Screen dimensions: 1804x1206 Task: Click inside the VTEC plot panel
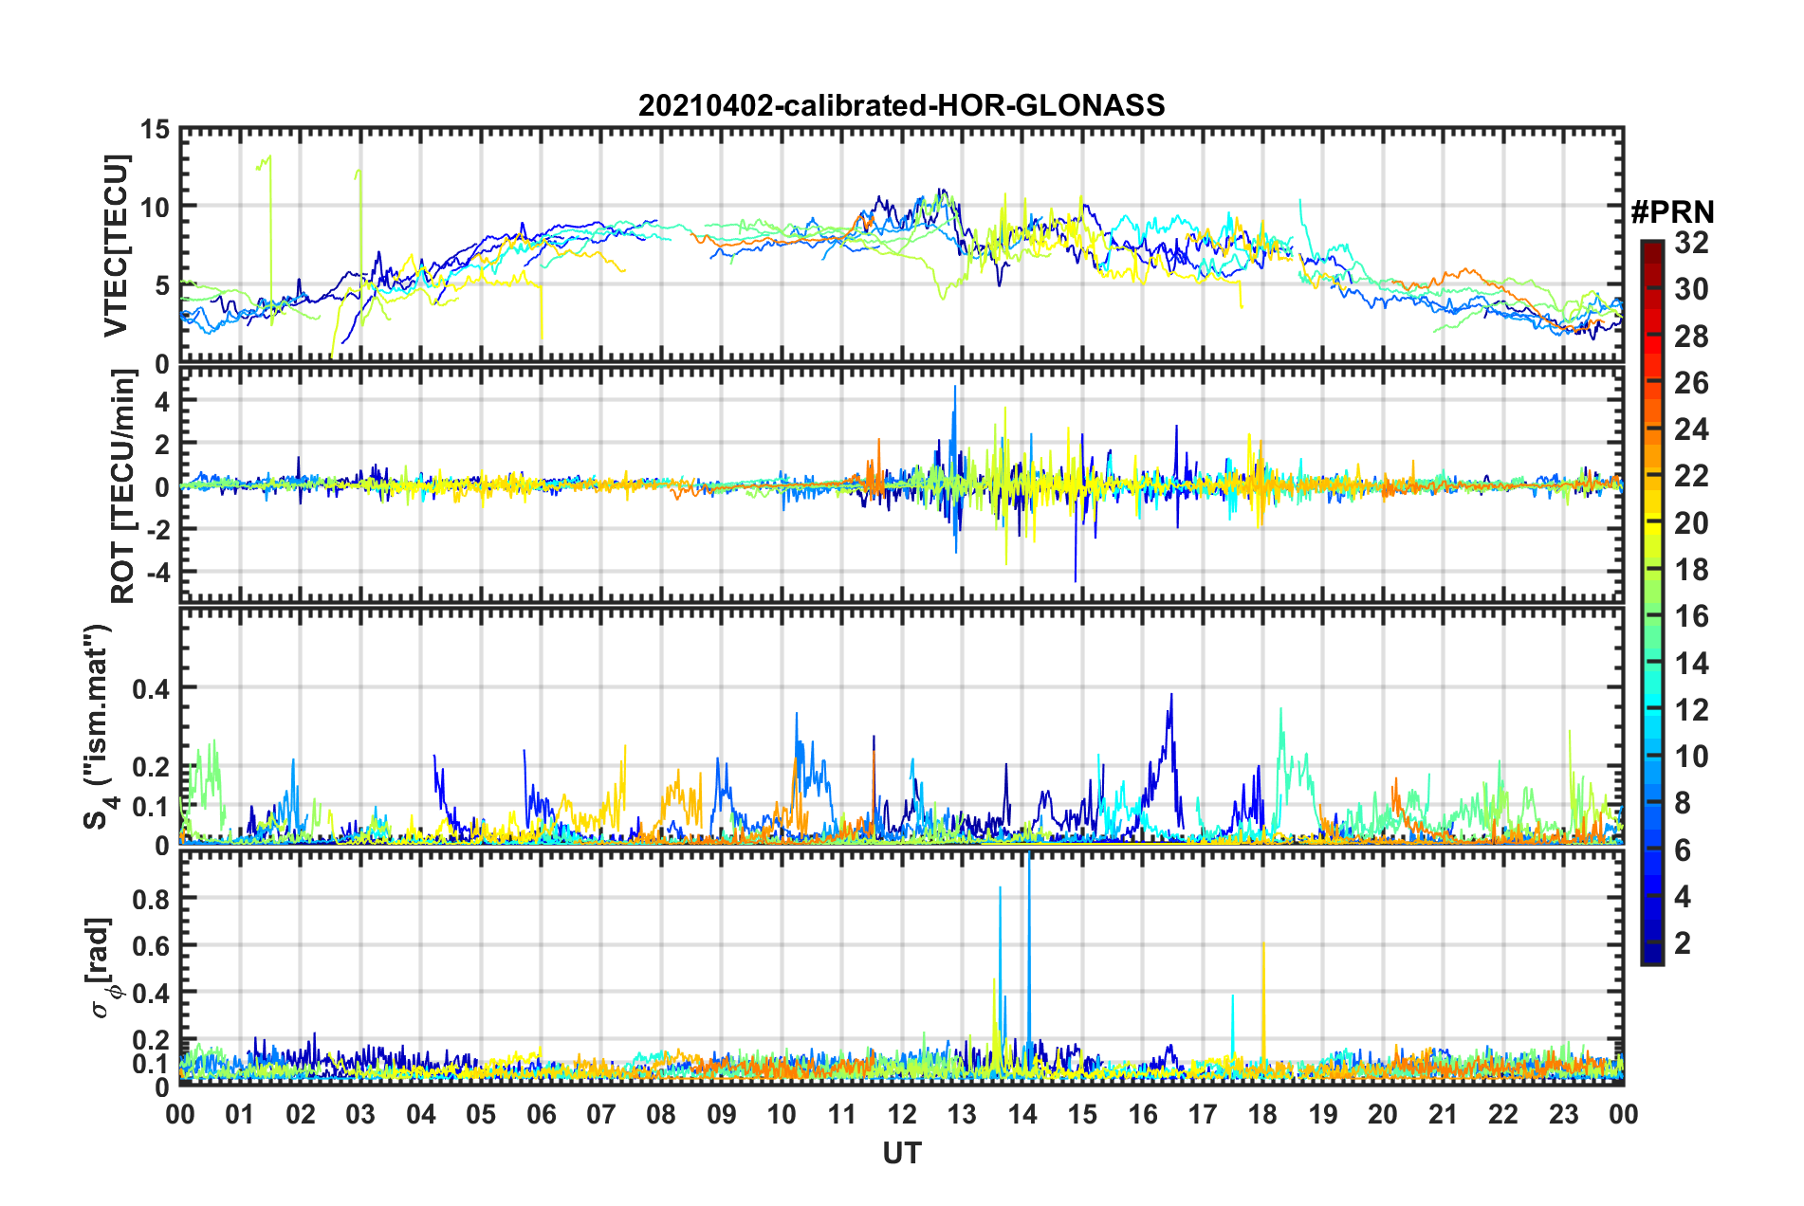(901, 247)
